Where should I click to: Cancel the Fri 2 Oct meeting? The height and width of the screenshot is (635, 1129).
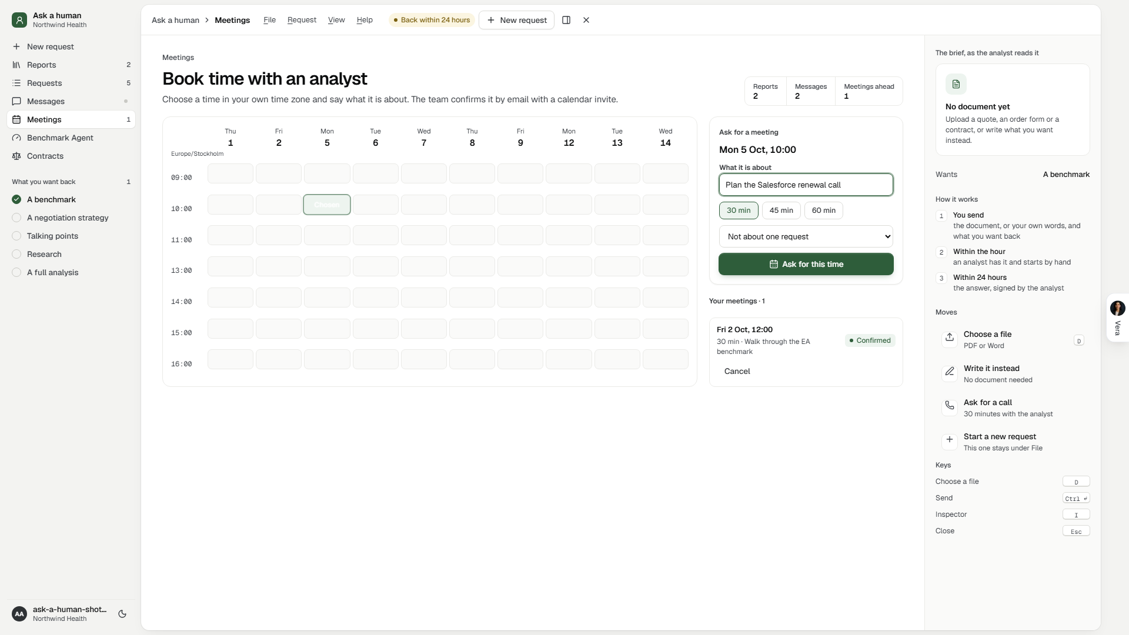737,371
